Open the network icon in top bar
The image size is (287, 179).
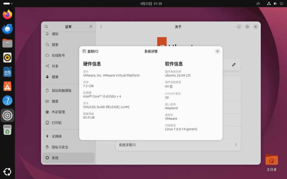[x=269, y=3]
